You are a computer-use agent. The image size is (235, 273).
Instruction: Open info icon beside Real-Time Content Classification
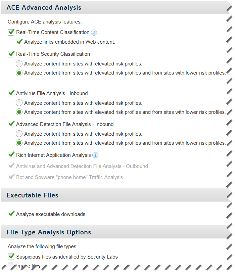pos(94,33)
